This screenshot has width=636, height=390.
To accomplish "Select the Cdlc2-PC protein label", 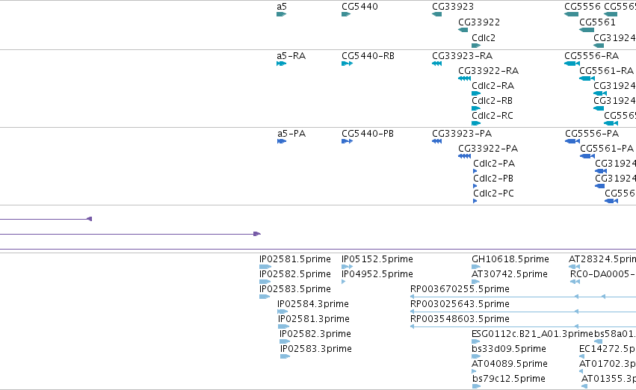I will (x=494, y=194).
